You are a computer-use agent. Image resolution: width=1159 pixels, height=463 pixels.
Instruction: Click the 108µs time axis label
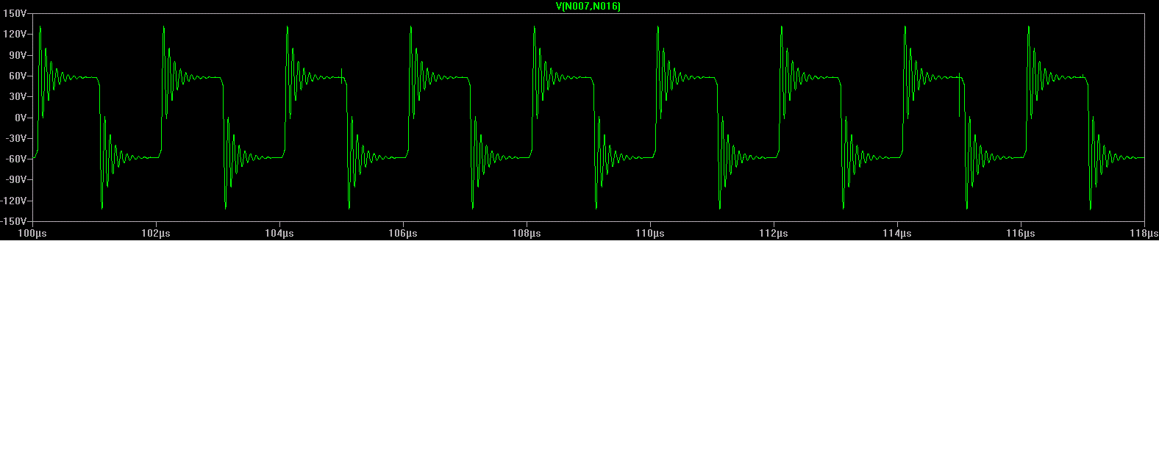point(527,234)
